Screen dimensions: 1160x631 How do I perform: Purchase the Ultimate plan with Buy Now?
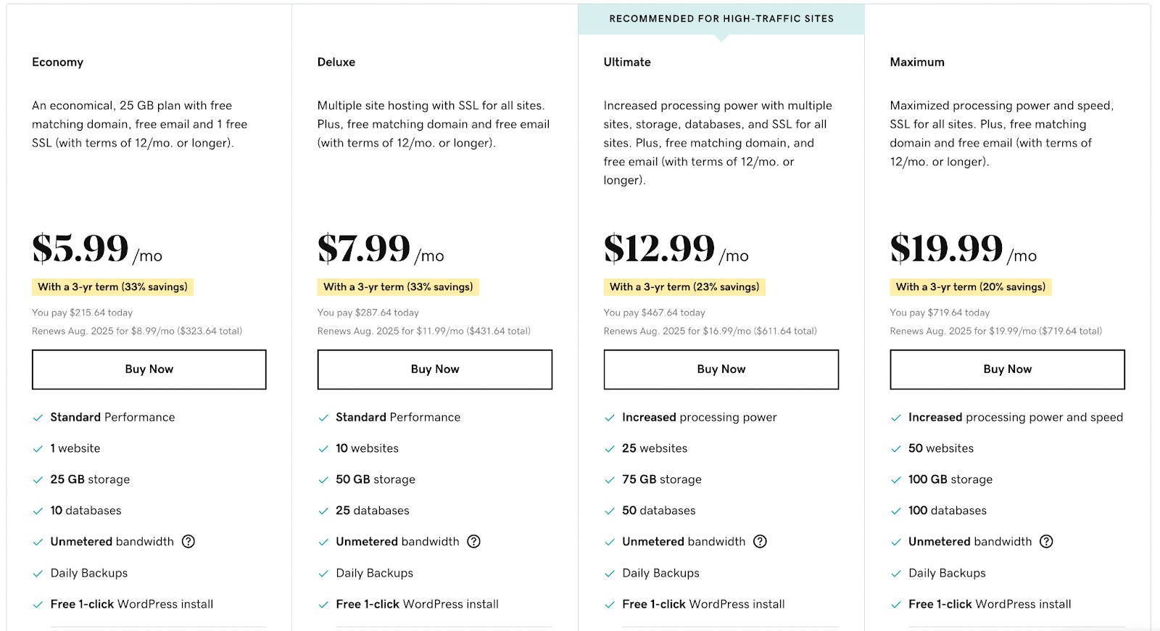[x=721, y=369]
